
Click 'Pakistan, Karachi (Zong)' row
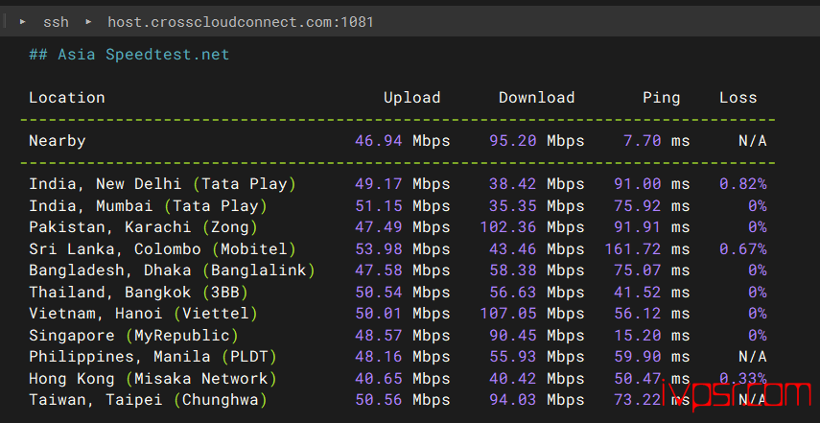(x=398, y=227)
